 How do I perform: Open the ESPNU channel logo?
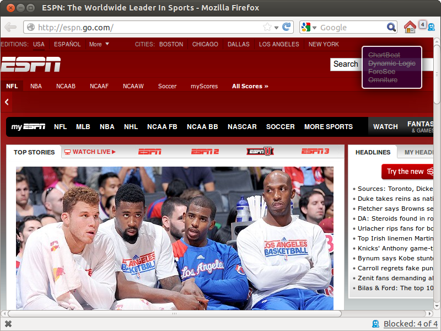pos(260,152)
